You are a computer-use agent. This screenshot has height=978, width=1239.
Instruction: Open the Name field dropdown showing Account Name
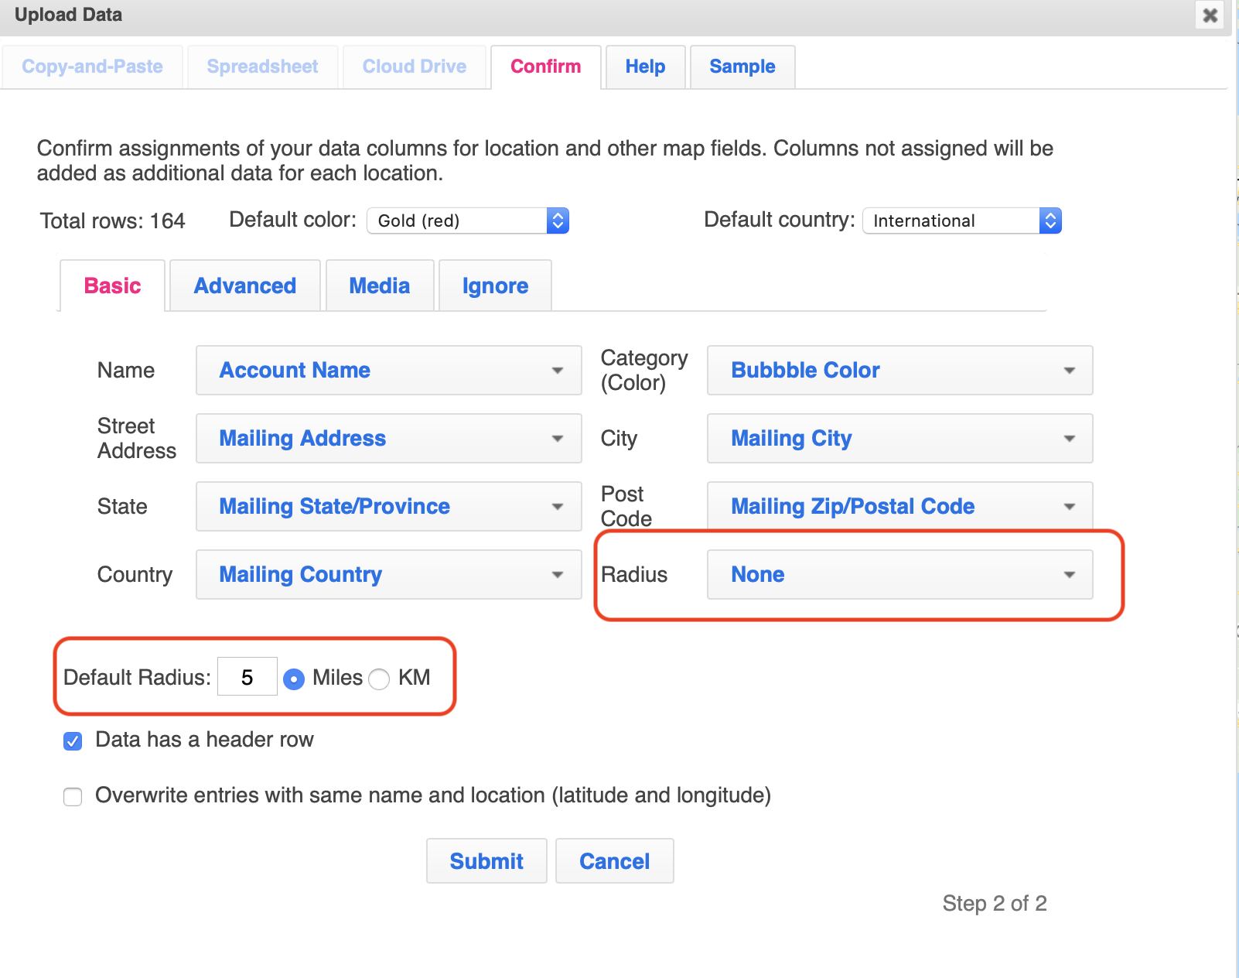click(387, 370)
